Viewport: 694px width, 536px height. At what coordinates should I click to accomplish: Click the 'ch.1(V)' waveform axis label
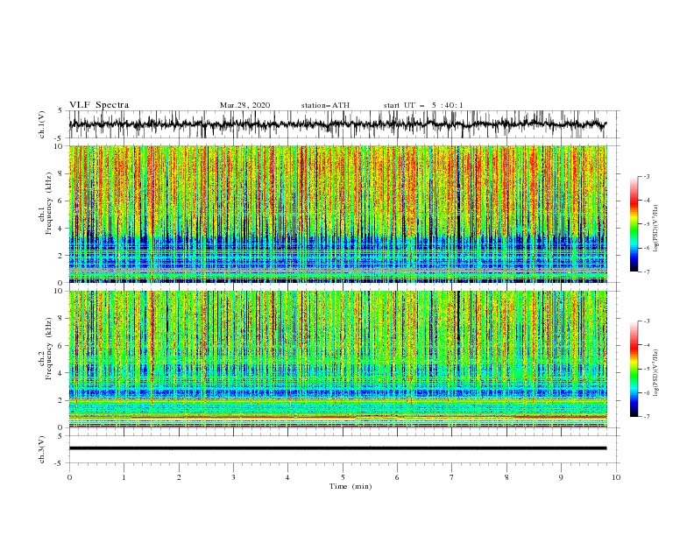click(42, 124)
